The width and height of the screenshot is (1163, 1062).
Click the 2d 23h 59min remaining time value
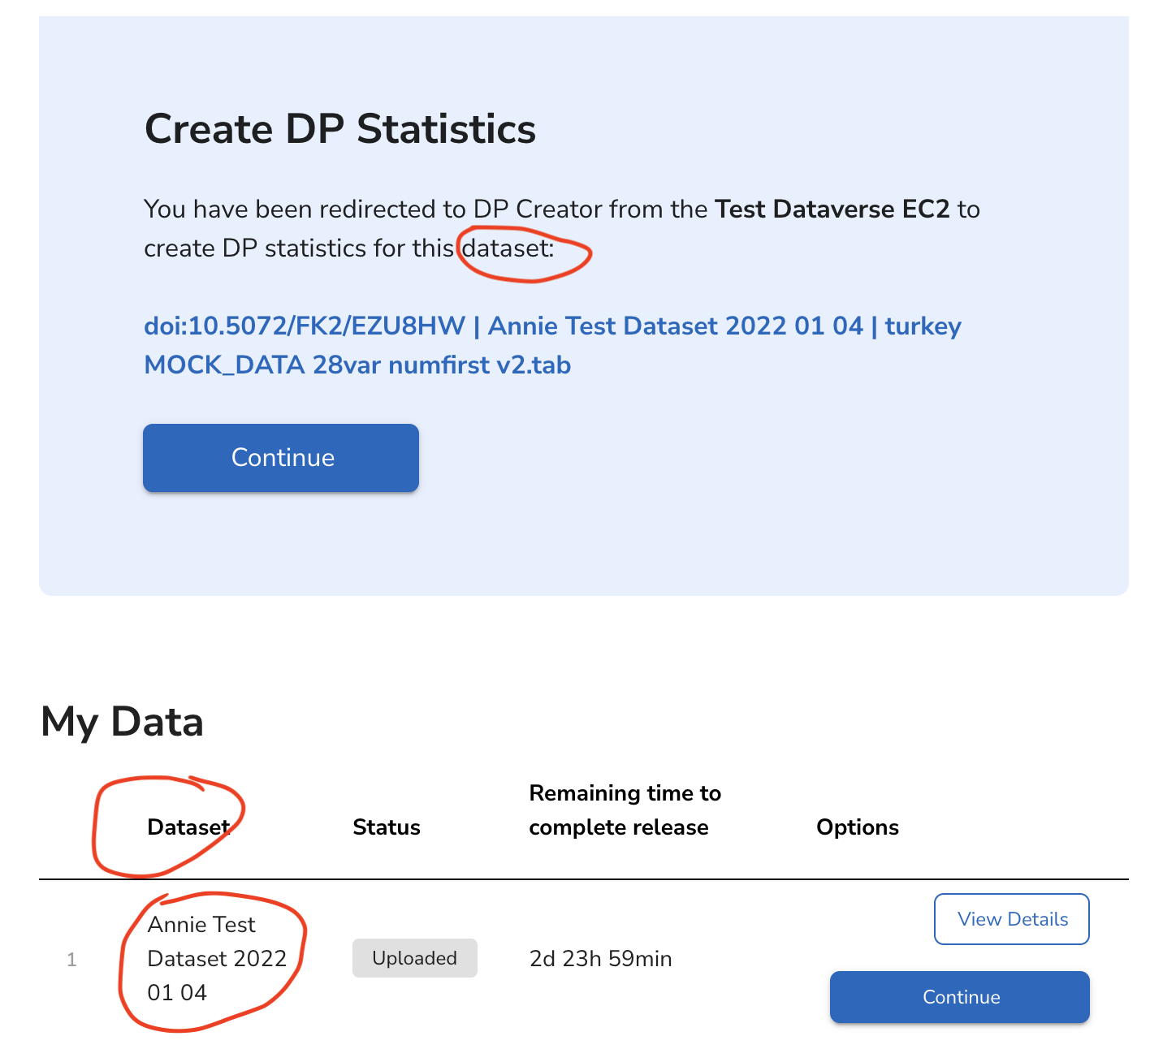pos(599,958)
